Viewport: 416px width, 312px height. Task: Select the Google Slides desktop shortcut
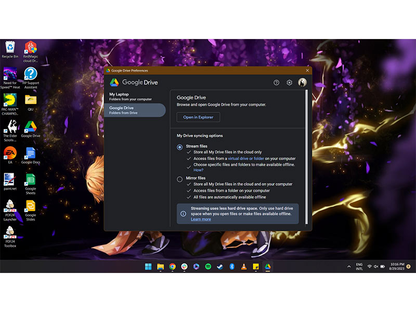point(31,211)
